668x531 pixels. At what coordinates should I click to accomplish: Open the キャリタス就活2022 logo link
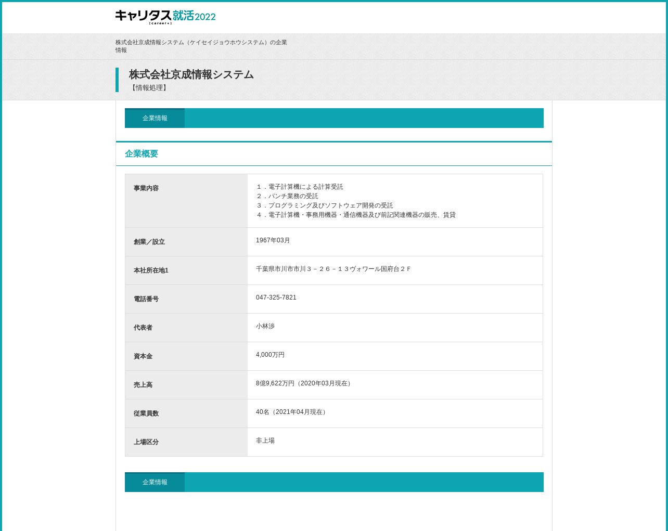(165, 17)
